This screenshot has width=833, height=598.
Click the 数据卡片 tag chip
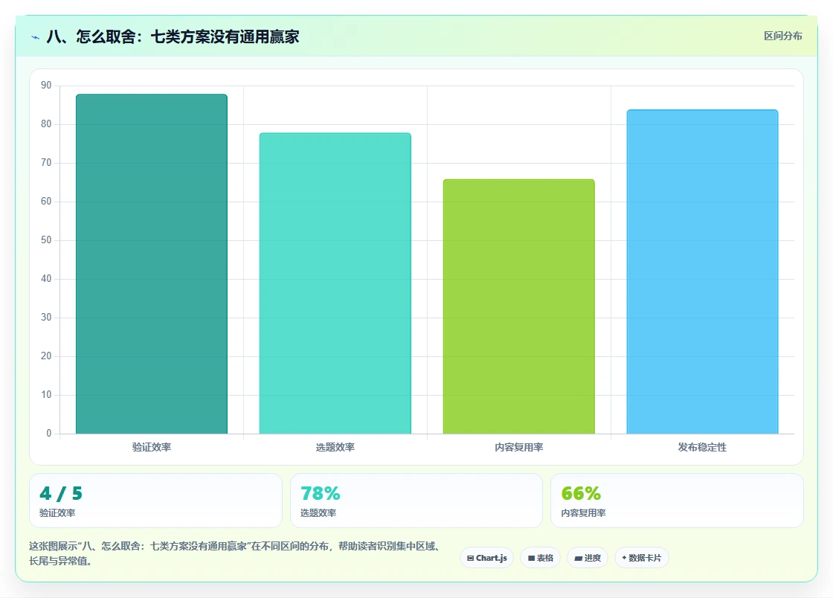tap(642, 558)
